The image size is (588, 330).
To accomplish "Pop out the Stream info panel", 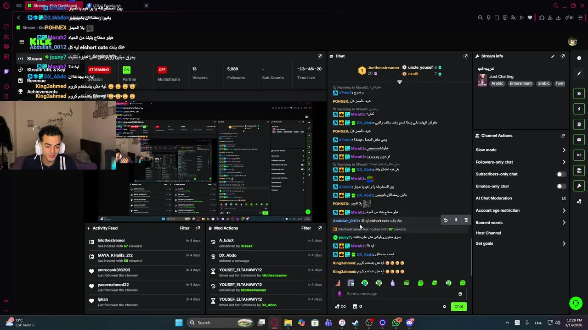I will tap(563, 56).
